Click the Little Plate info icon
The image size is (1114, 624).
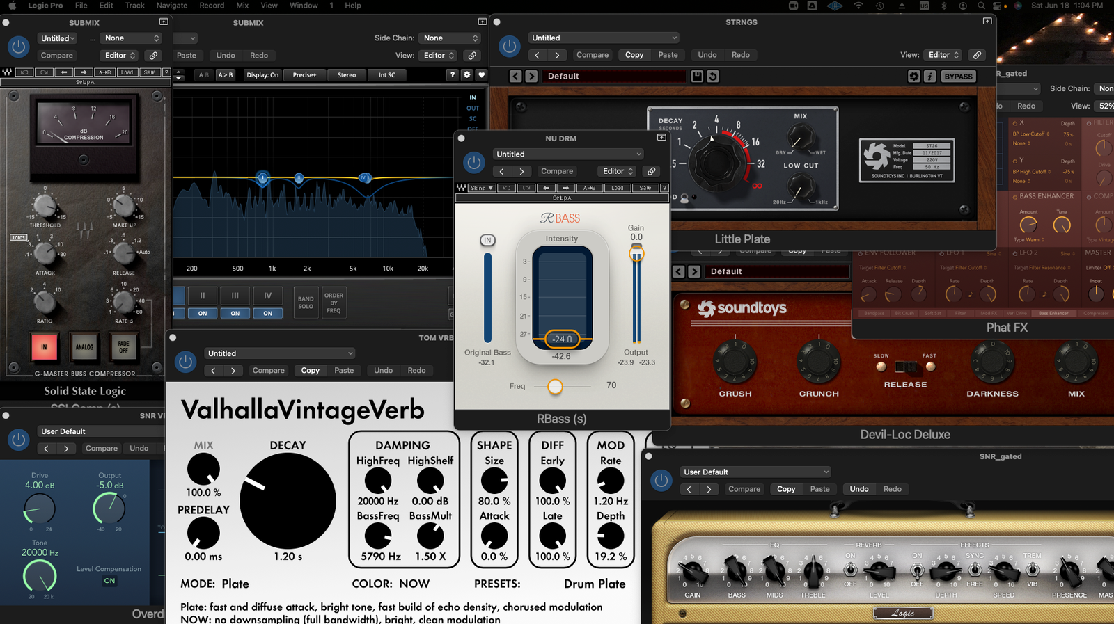point(929,77)
